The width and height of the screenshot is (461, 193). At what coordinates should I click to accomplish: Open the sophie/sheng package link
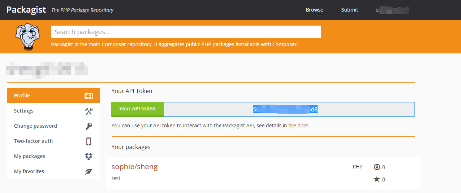[x=134, y=167]
